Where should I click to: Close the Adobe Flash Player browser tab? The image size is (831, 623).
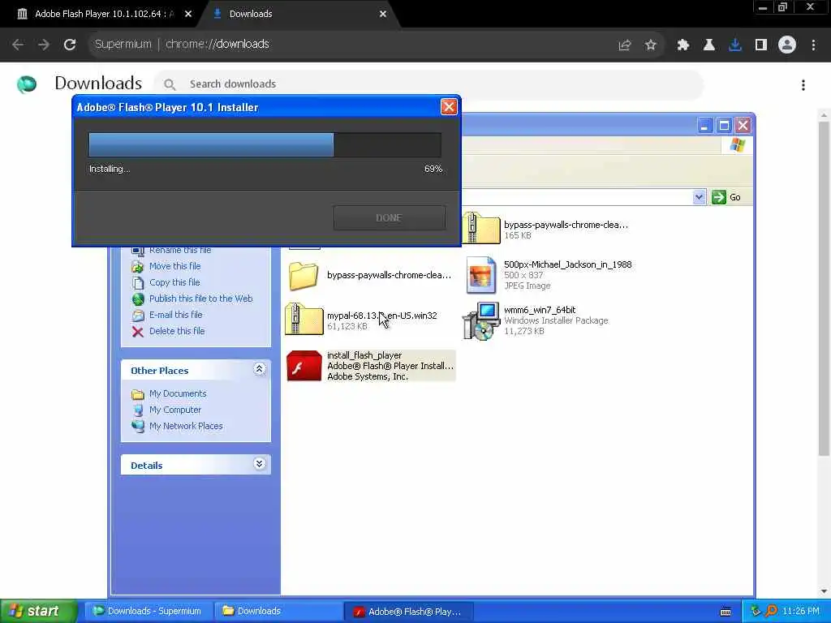tap(188, 15)
